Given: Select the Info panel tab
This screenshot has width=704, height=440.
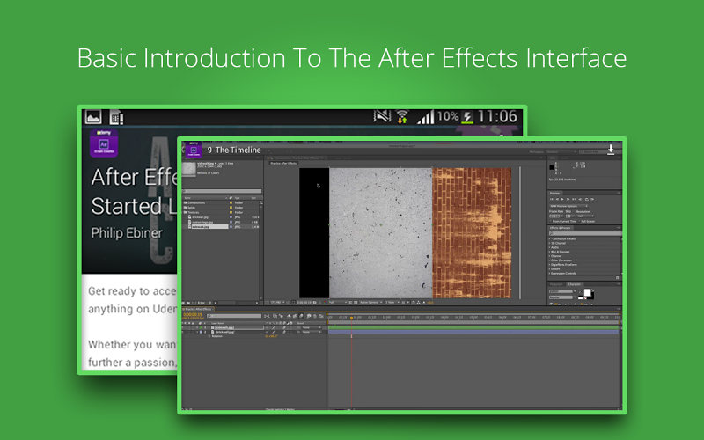Looking at the screenshot, I should 553,158.
